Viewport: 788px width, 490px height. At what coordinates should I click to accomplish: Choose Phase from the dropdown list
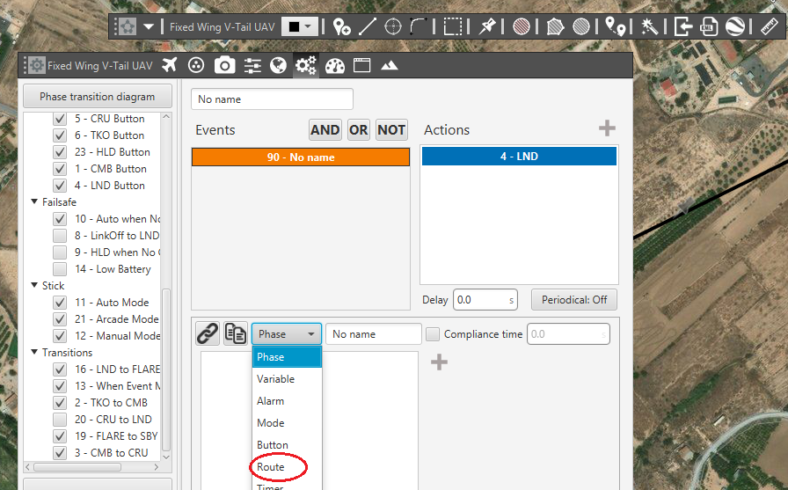coord(287,357)
